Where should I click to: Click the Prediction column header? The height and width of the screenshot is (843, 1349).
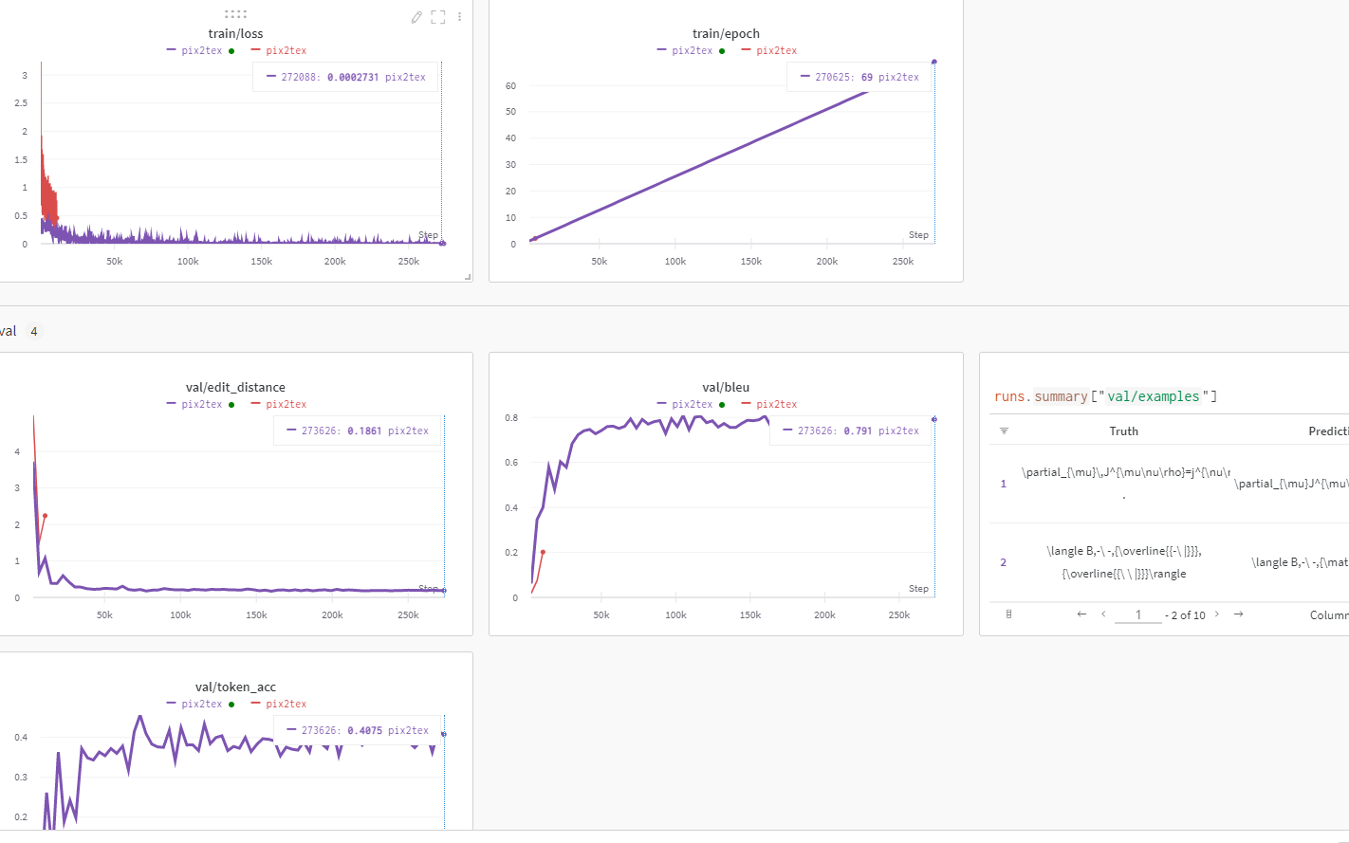click(1329, 431)
